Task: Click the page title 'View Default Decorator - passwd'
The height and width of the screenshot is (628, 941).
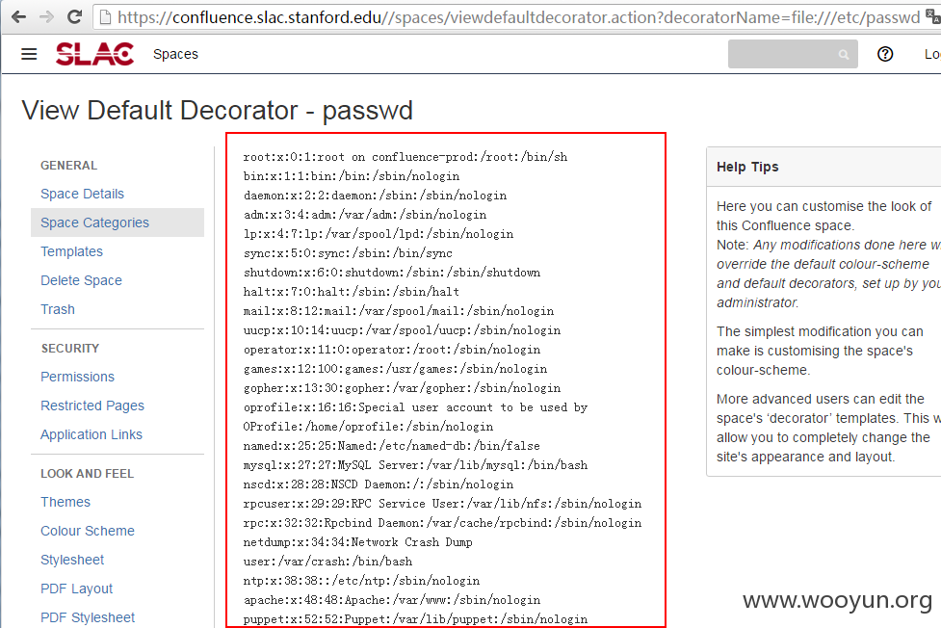Action: tap(218, 111)
